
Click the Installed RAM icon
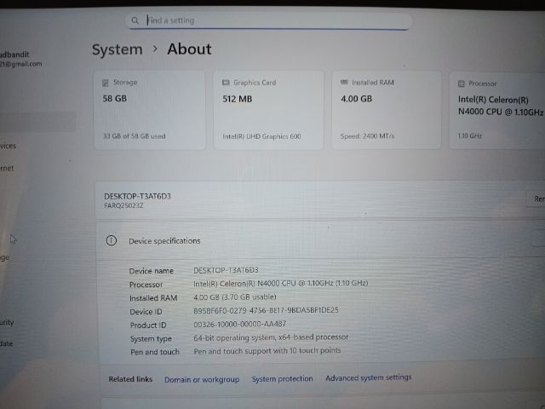pyautogui.click(x=344, y=83)
